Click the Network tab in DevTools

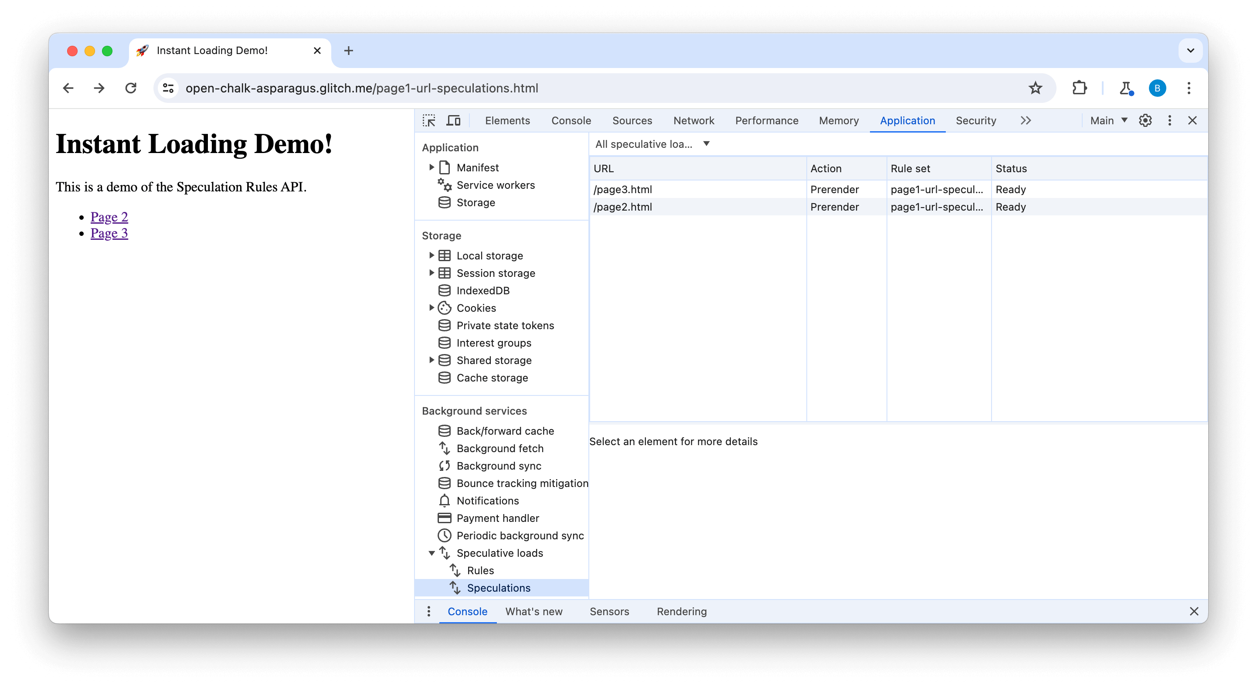coord(694,119)
